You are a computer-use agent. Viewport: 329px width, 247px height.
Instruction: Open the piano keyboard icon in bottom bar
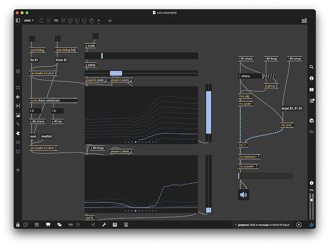tap(115, 225)
